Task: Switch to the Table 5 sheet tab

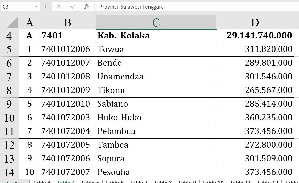Action: coord(90,181)
